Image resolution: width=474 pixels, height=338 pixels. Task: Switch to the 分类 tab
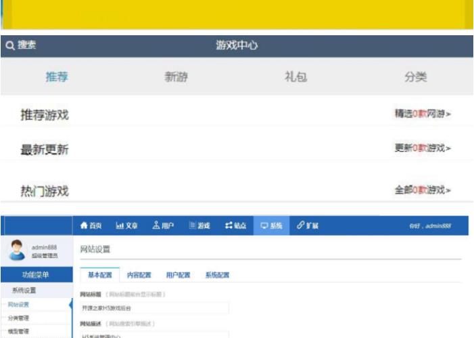tap(416, 77)
